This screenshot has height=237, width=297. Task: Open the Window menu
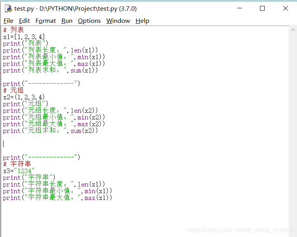click(x=118, y=21)
